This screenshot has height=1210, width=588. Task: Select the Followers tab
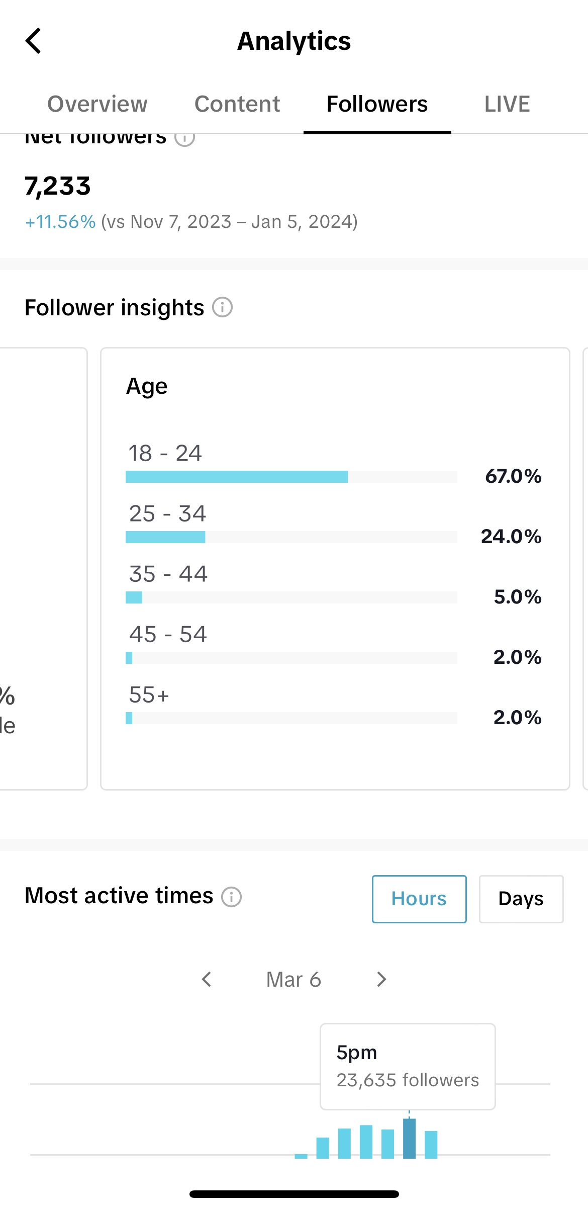tap(377, 104)
